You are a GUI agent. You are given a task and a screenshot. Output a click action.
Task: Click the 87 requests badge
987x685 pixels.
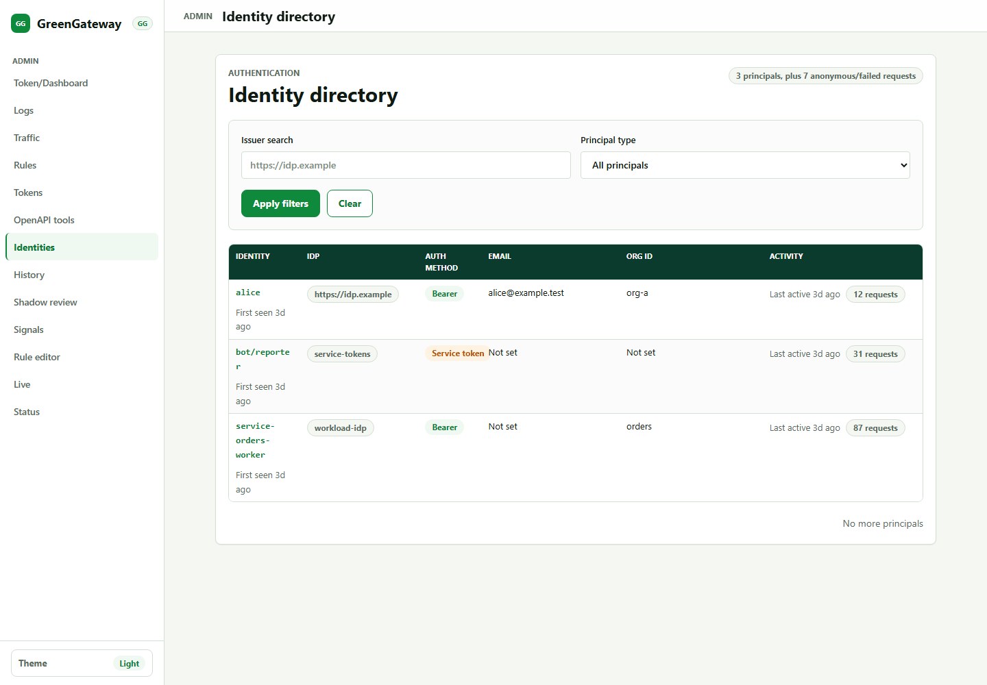click(x=875, y=428)
